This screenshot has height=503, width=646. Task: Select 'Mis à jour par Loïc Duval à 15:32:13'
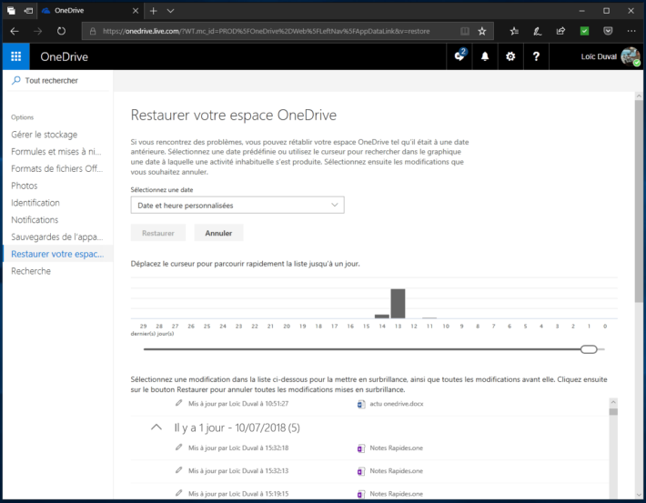click(238, 470)
